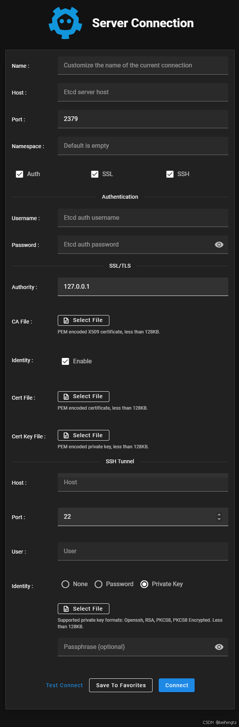
Task: Select a Cert File
Action: pyautogui.click(x=83, y=397)
